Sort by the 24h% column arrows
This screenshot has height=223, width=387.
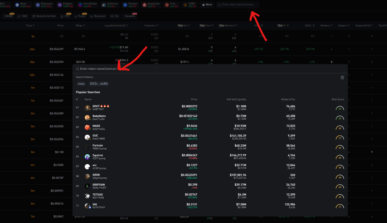[313, 26]
